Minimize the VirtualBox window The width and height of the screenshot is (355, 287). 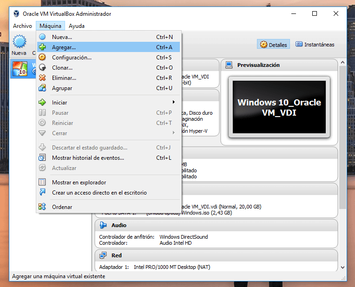coord(294,13)
